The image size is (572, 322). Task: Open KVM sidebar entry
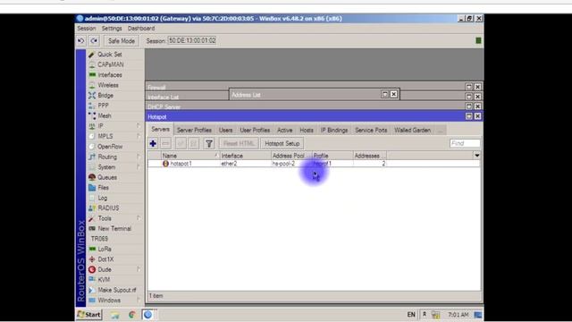click(x=104, y=280)
